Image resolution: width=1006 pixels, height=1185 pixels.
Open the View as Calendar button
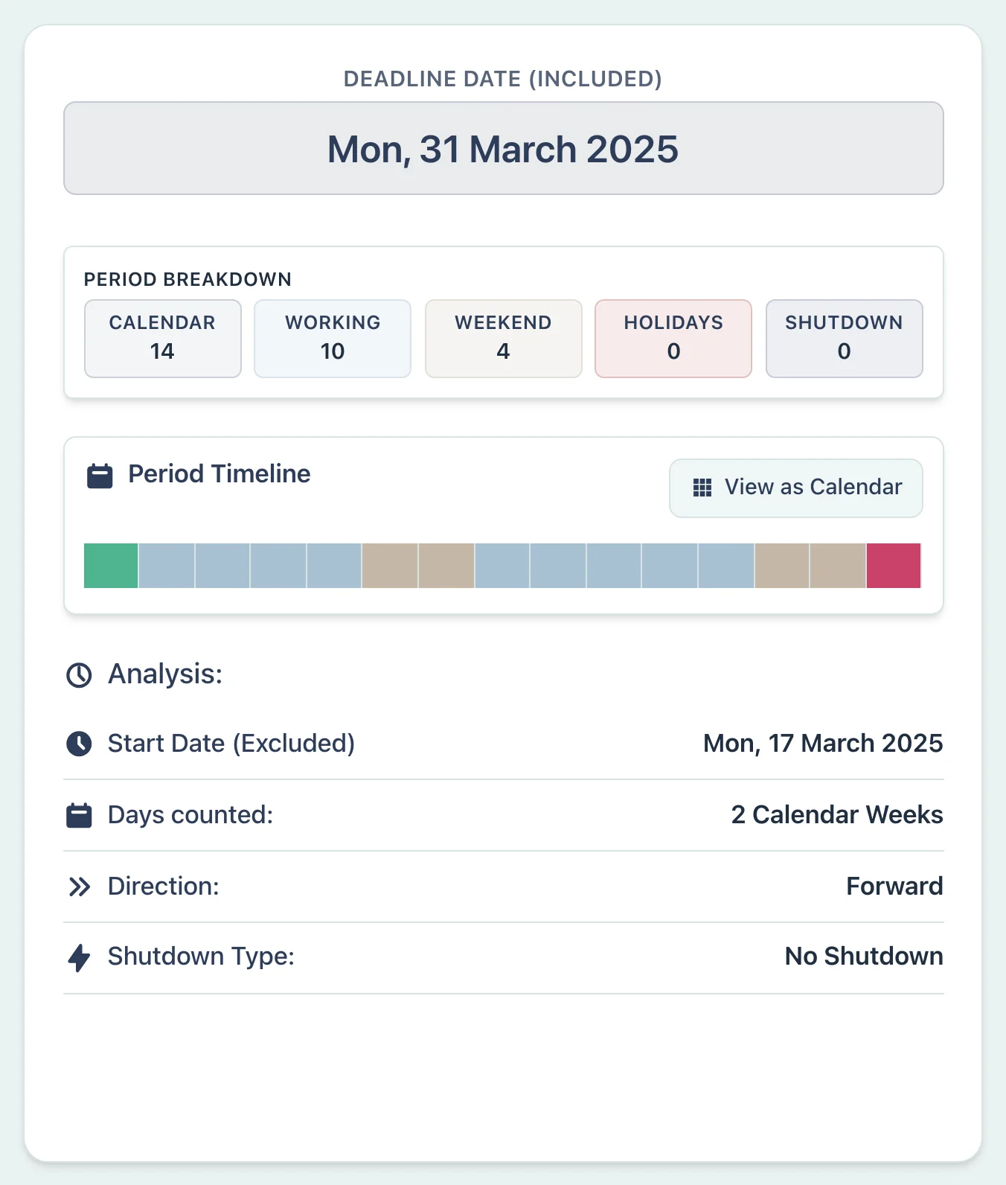(795, 488)
